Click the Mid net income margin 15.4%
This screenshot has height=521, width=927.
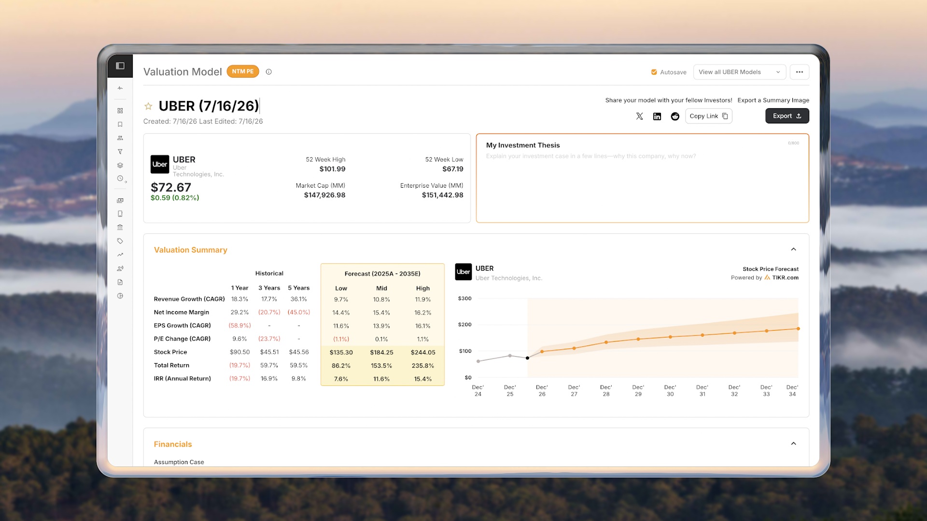click(x=381, y=313)
